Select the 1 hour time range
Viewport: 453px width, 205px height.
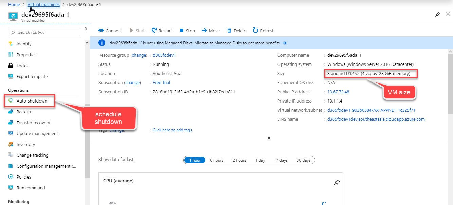[x=195, y=160]
